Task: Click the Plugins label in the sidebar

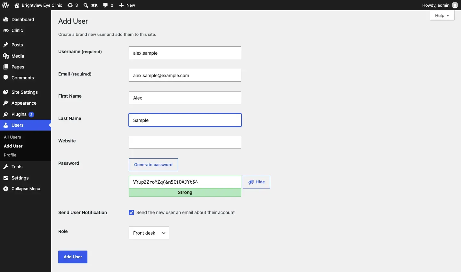Action: pyautogui.click(x=19, y=114)
